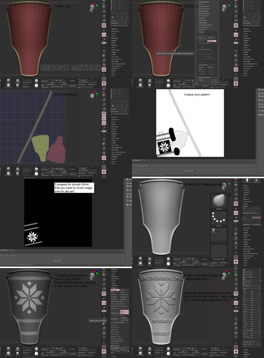Click Flatten in UV Master
The width and height of the screenshot is (264, 358).
202,70
